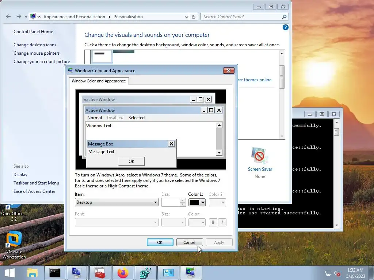Image resolution: width=374 pixels, height=280 pixels.
Task: Open the Windows Start button
Action: tap(10, 273)
